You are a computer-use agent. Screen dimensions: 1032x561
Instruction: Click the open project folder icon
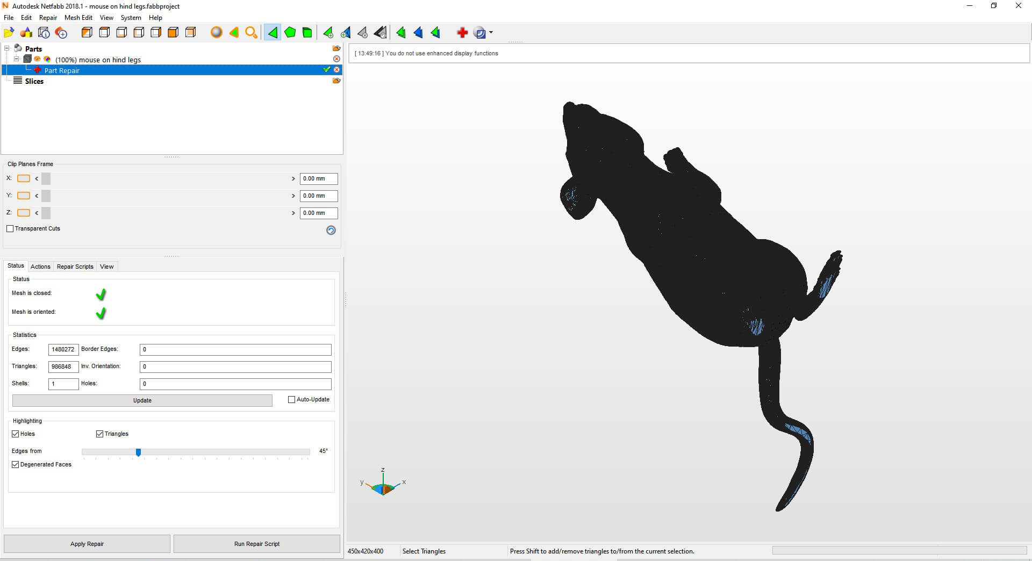9,33
